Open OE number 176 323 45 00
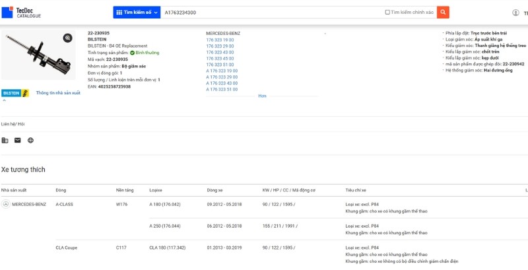The height and width of the screenshot is (270, 528). [x=220, y=59]
